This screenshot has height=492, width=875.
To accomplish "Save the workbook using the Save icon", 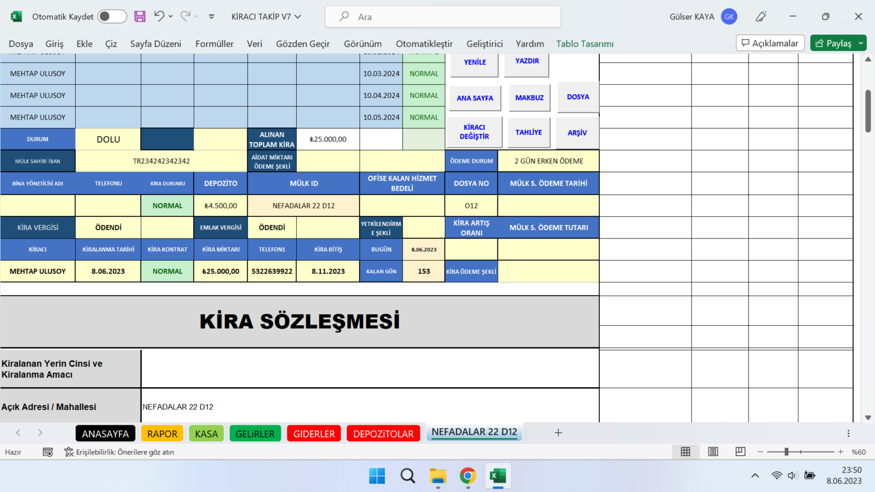I will tap(140, 16).
